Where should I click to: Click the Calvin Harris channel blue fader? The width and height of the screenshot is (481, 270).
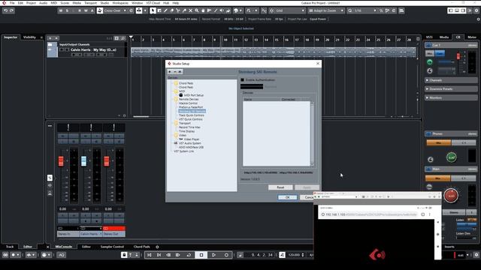pos(83,161)
